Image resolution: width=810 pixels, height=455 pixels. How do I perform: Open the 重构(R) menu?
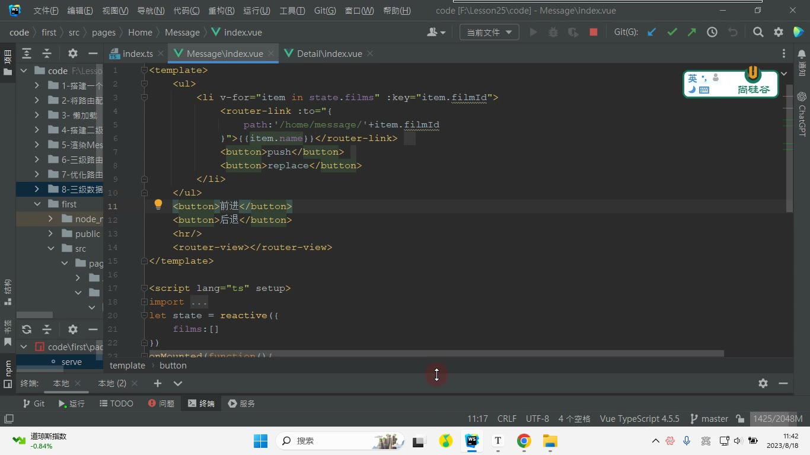click(221, 11)
